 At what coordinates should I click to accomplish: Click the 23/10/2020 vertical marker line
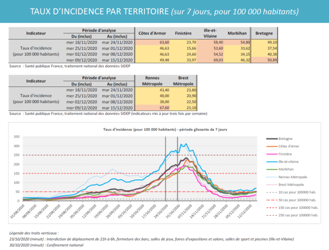[165, 169]
